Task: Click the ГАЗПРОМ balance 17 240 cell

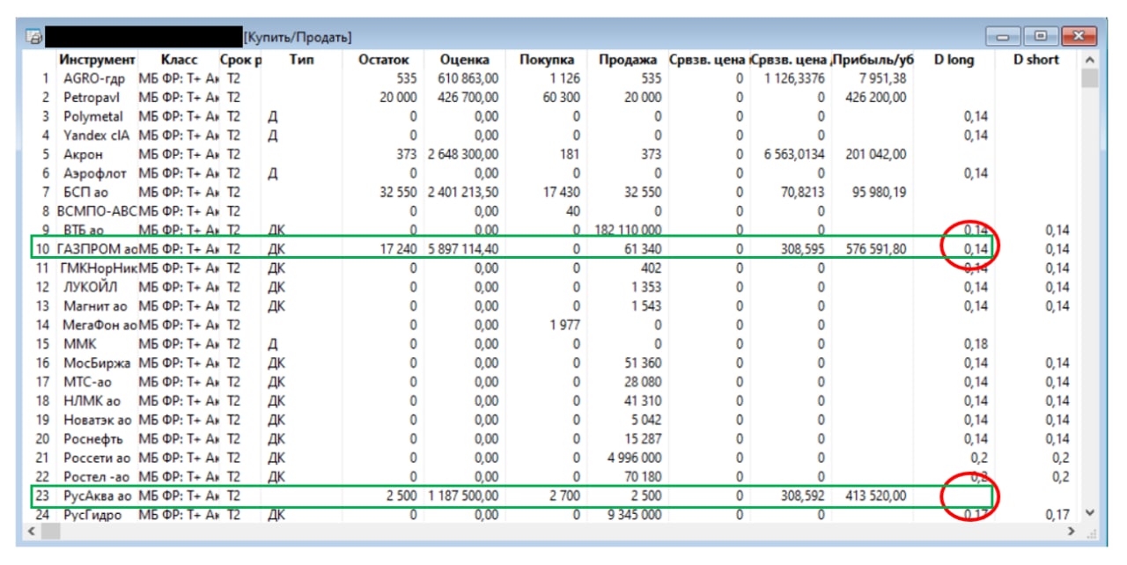Action: point(399,249)
